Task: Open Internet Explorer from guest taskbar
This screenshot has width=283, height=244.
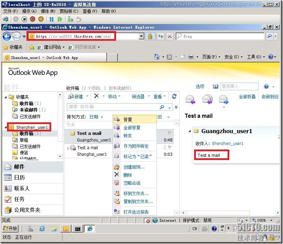Action: click(90, 229)
